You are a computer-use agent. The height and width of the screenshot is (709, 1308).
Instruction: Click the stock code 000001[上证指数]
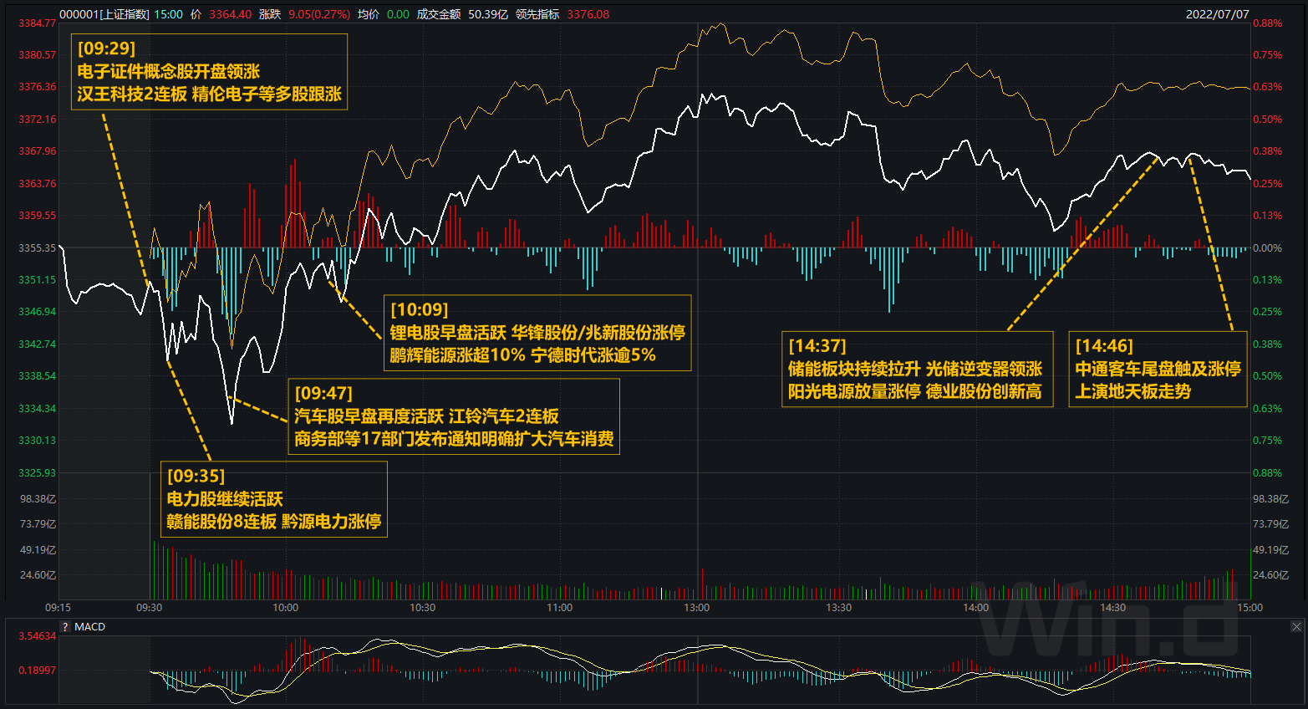[104, 14]
